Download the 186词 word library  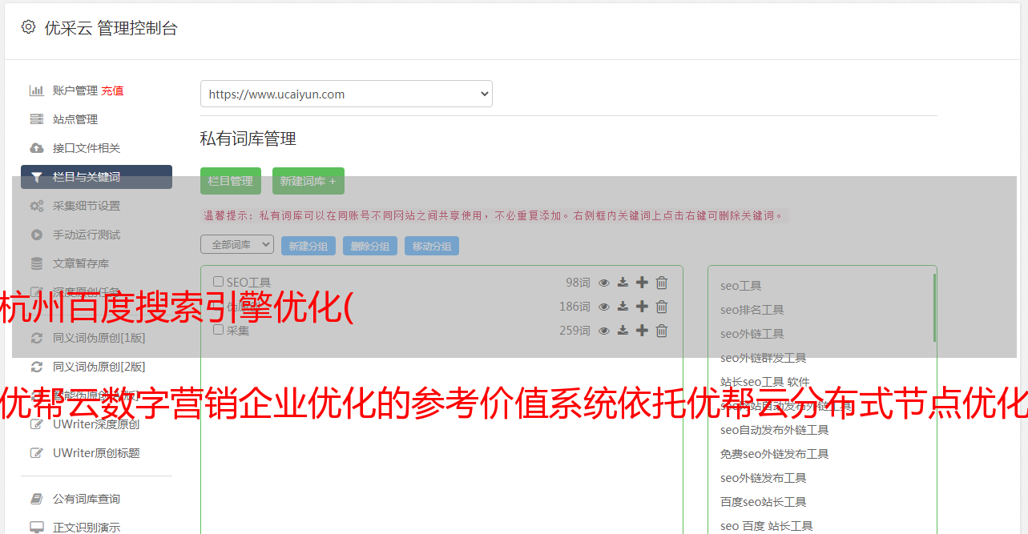tap(623, 307)
